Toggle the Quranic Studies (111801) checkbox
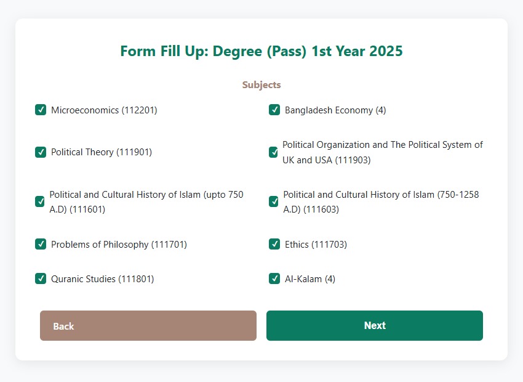523x382 pixels. pyautogui.click(x=41, y=278)
